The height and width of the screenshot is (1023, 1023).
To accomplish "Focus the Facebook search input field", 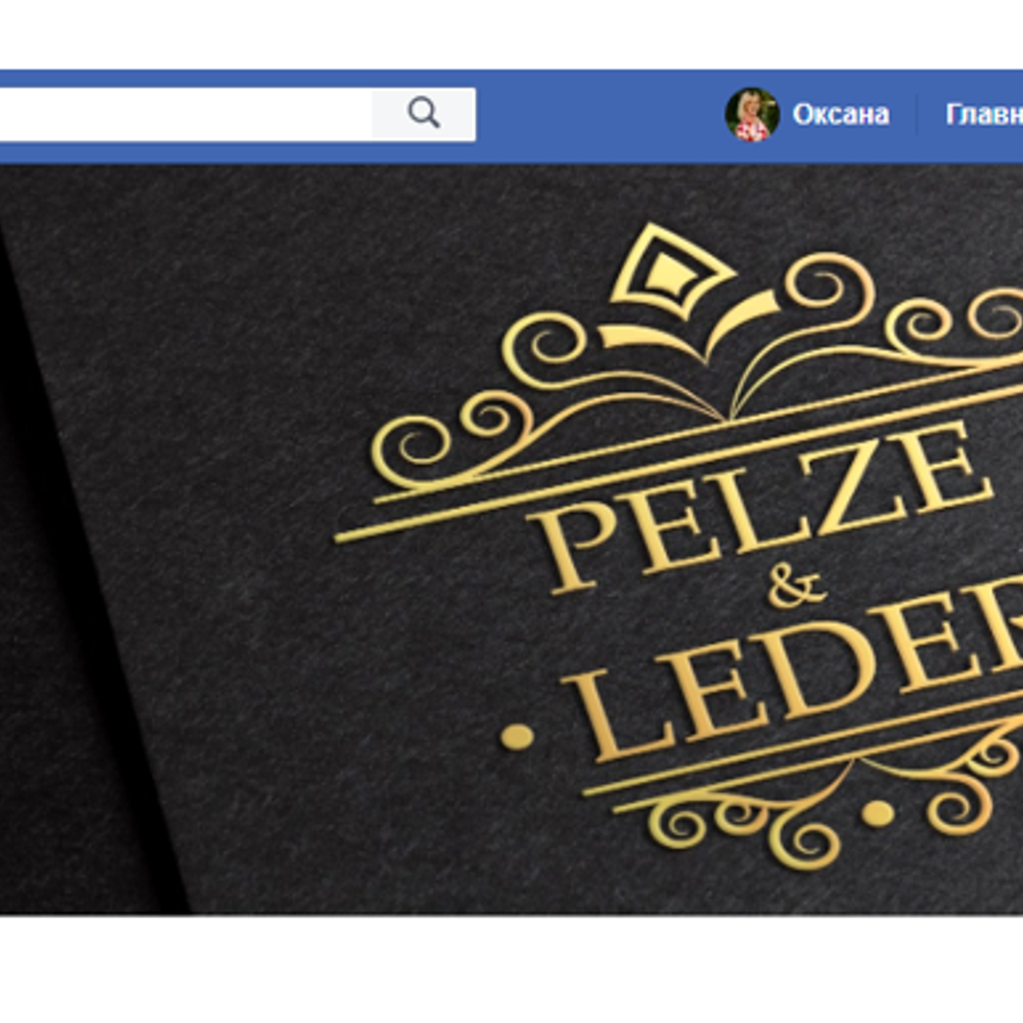I will point(185,114).
